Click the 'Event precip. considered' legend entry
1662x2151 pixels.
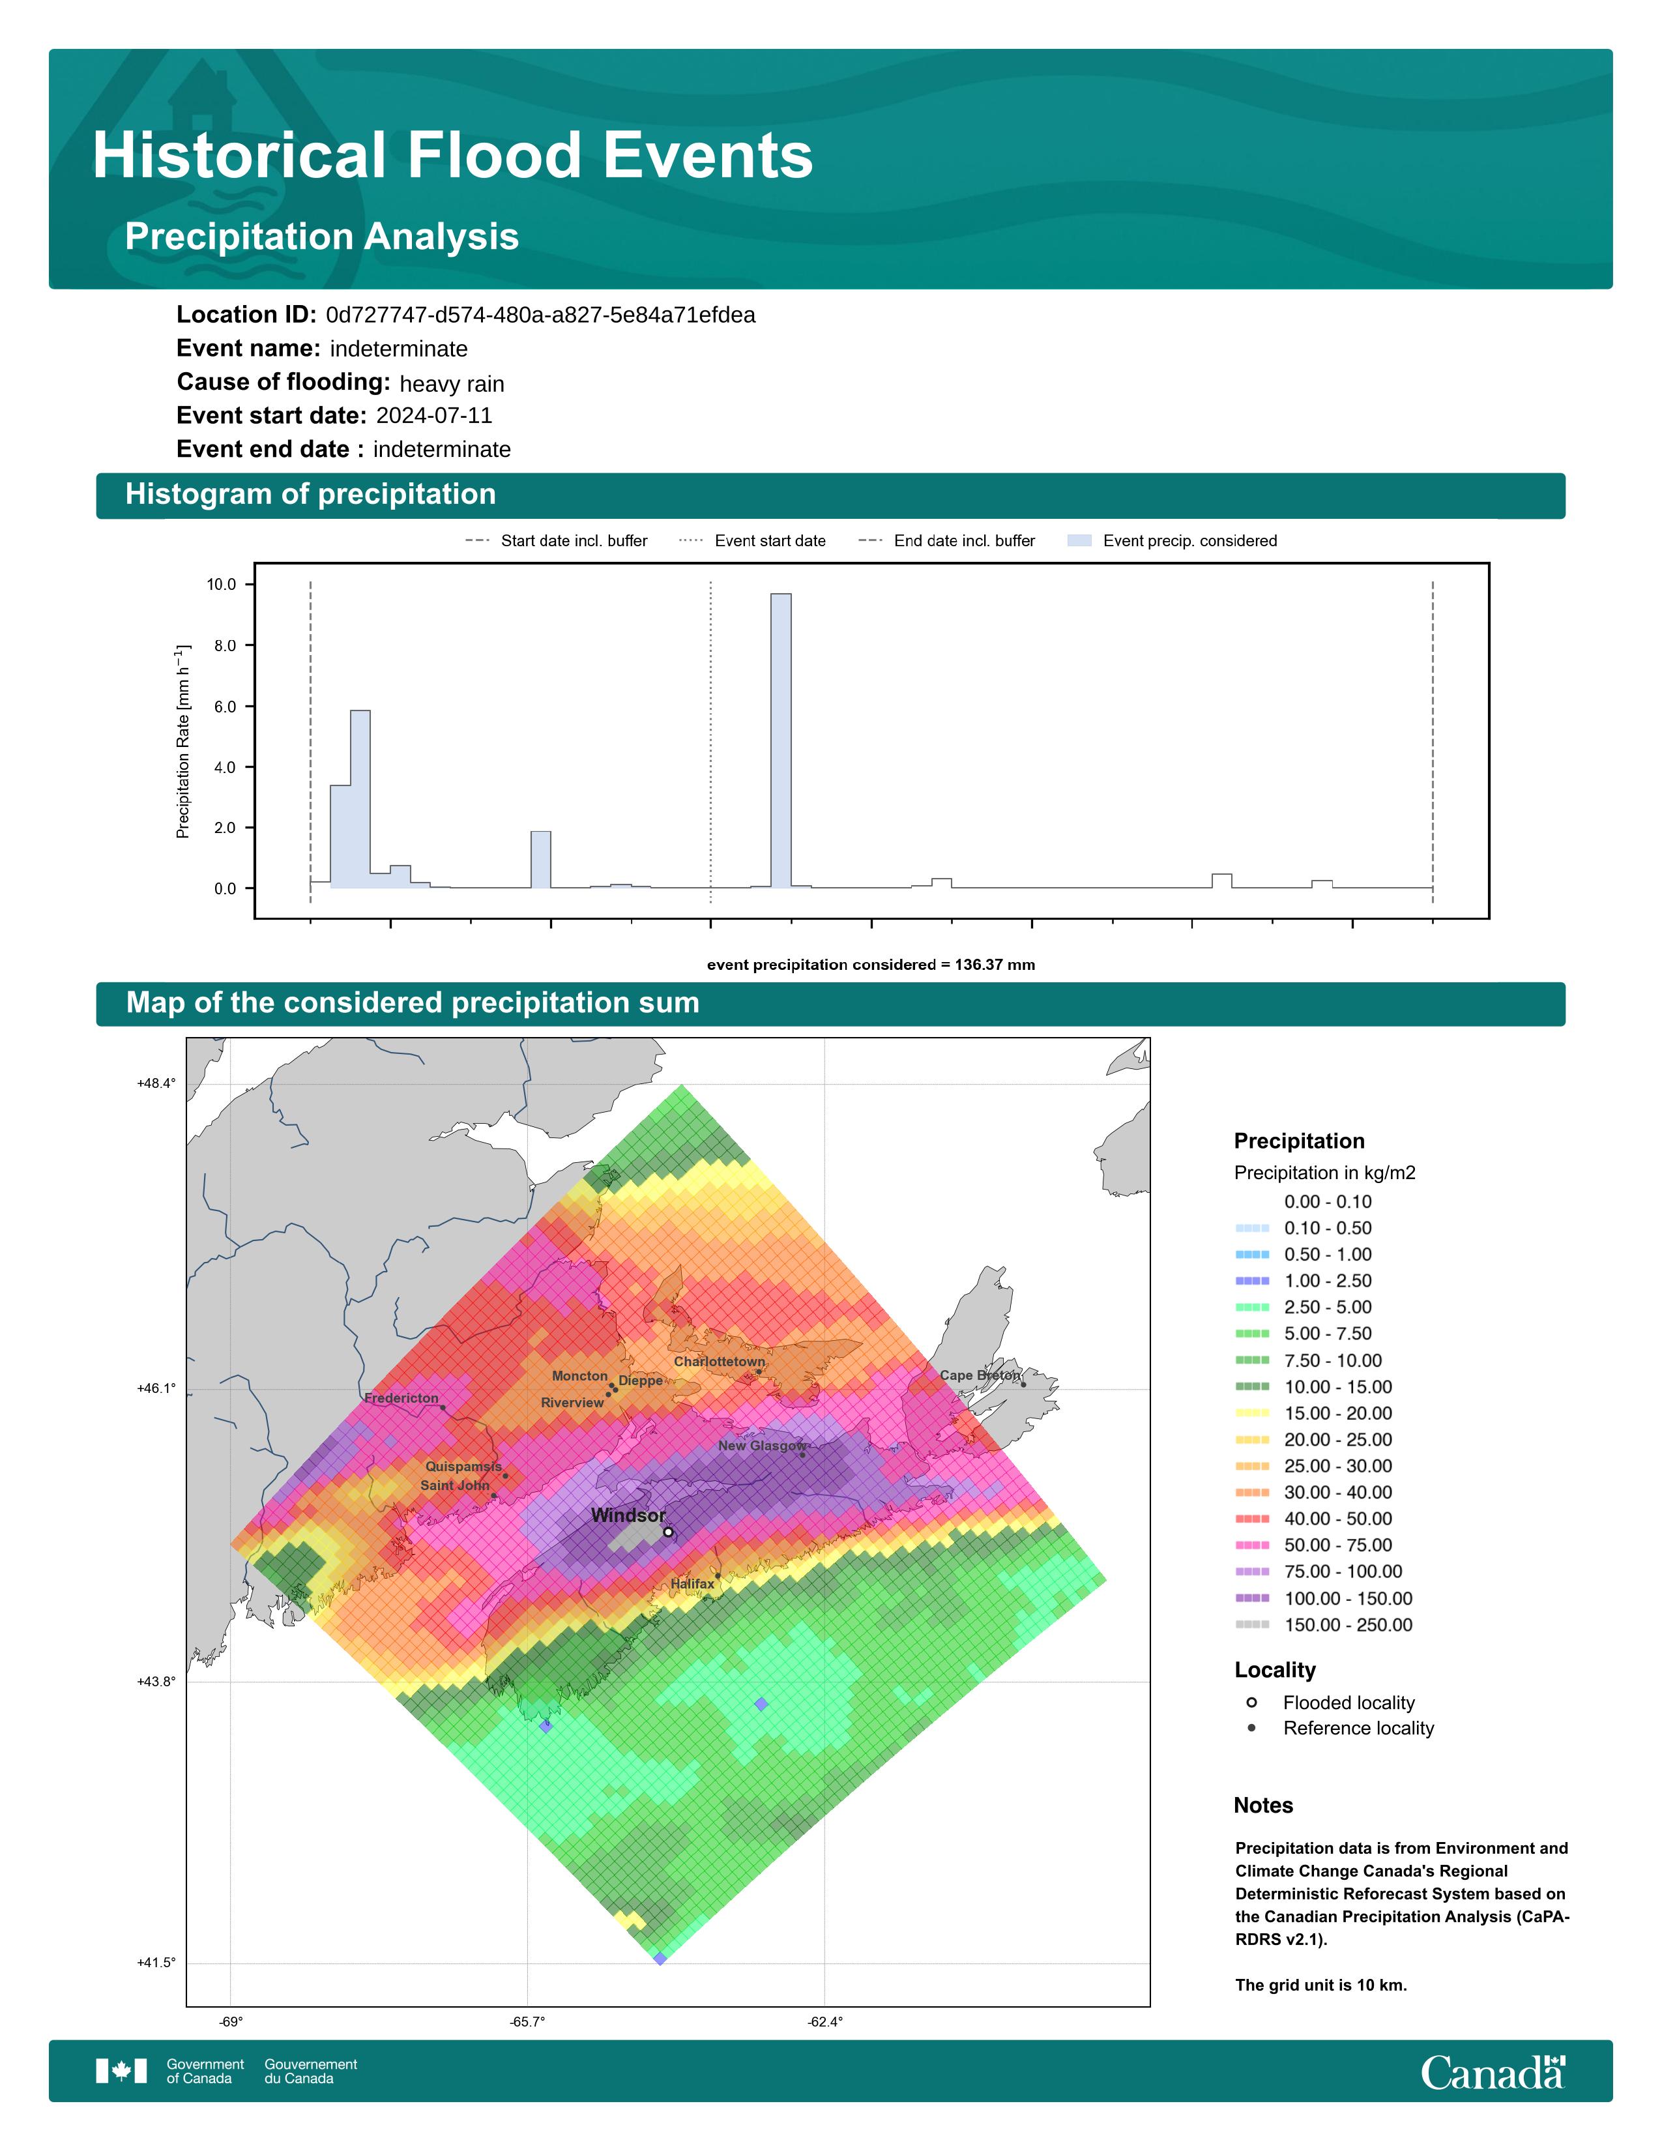1173,541
